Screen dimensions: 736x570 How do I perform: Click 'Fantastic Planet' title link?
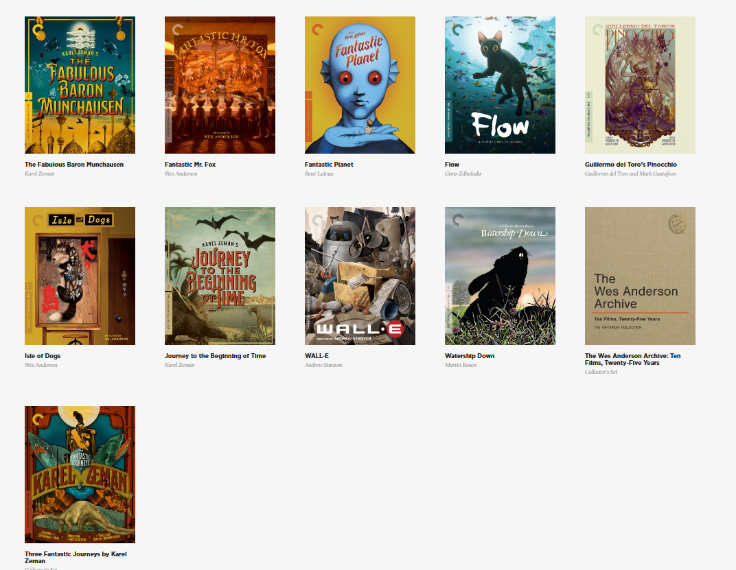tap(329, 165)
